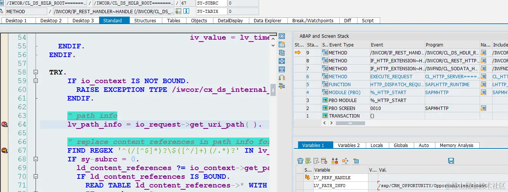Click the TRANSACTION type icon
Viewport: 508px width, 192px height.
(x=325, y=116)
